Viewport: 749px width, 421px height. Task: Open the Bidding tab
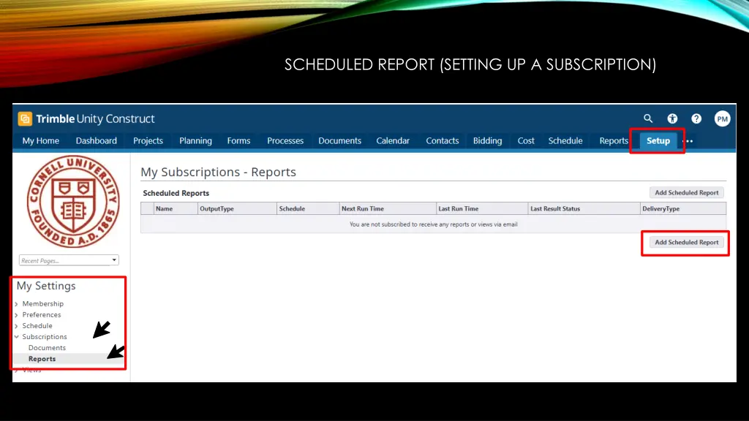click(x=487, y=141)
